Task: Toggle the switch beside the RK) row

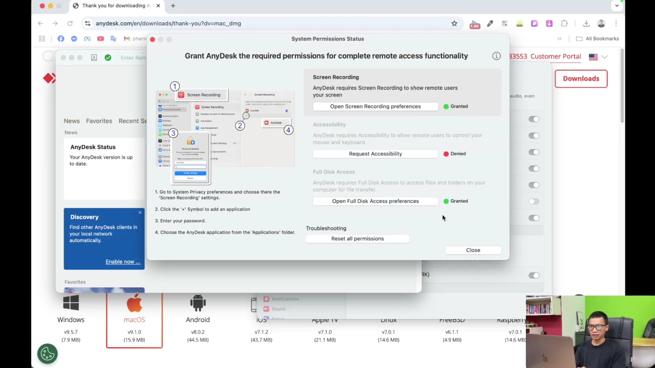Action: tap(534, 276)
